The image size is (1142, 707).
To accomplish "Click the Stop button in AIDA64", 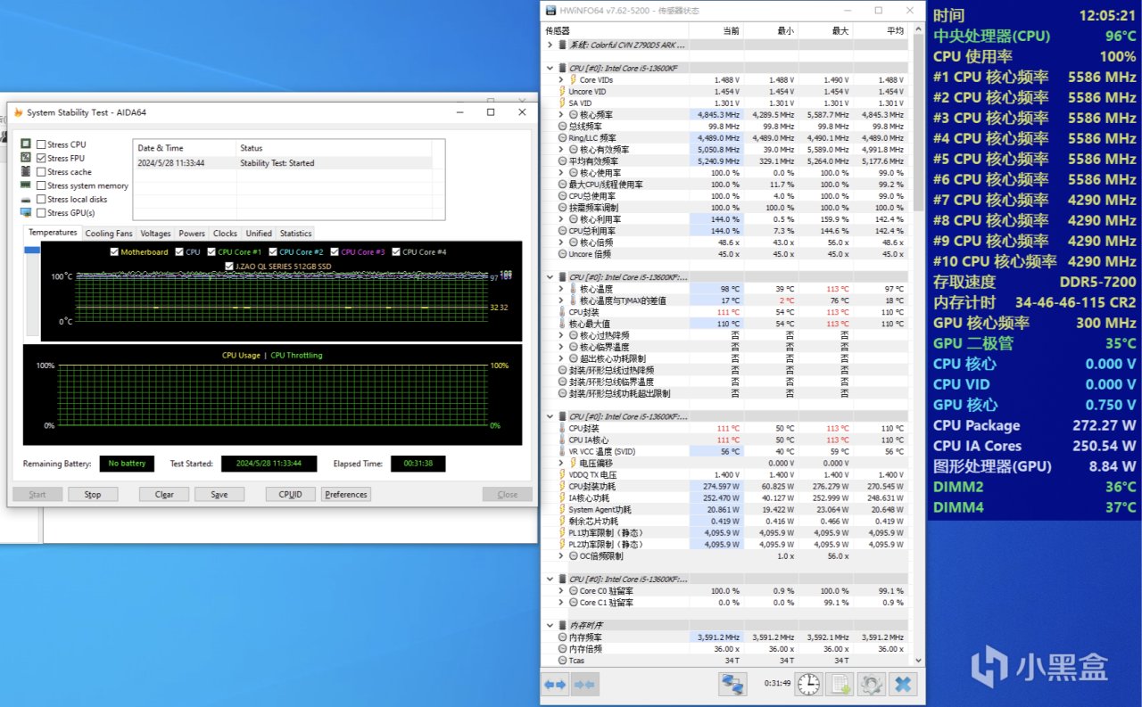I will point(93,494).
